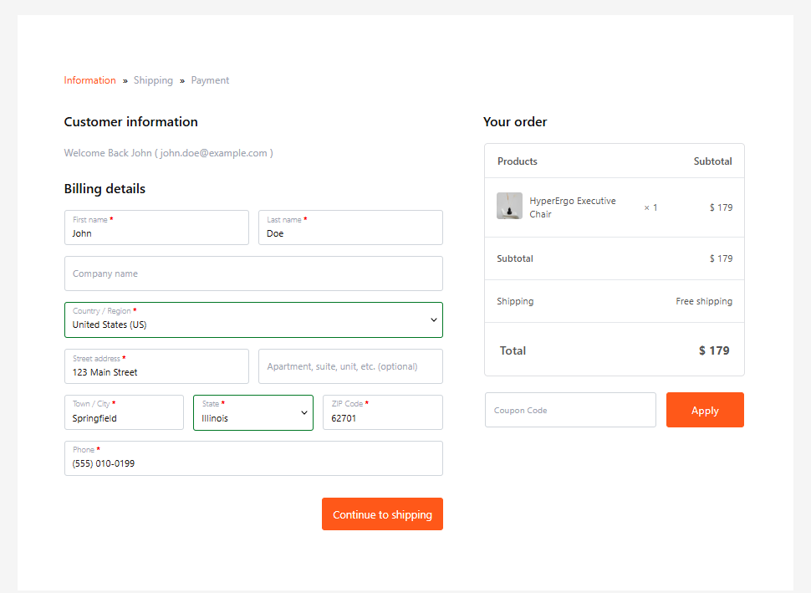Click the Billing details heading
Image resolution: width=811 pixels, height=593 pixels.
pos(105,189)
